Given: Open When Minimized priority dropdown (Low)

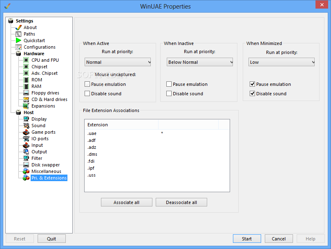Looking at the screenshot, I should click(x=282, y=62).
